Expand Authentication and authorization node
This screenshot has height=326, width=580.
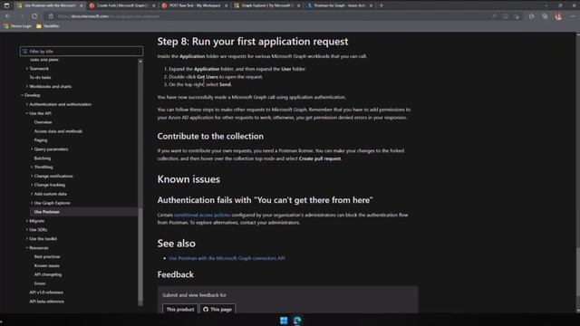pyautogui.click(x=26, y=104)
